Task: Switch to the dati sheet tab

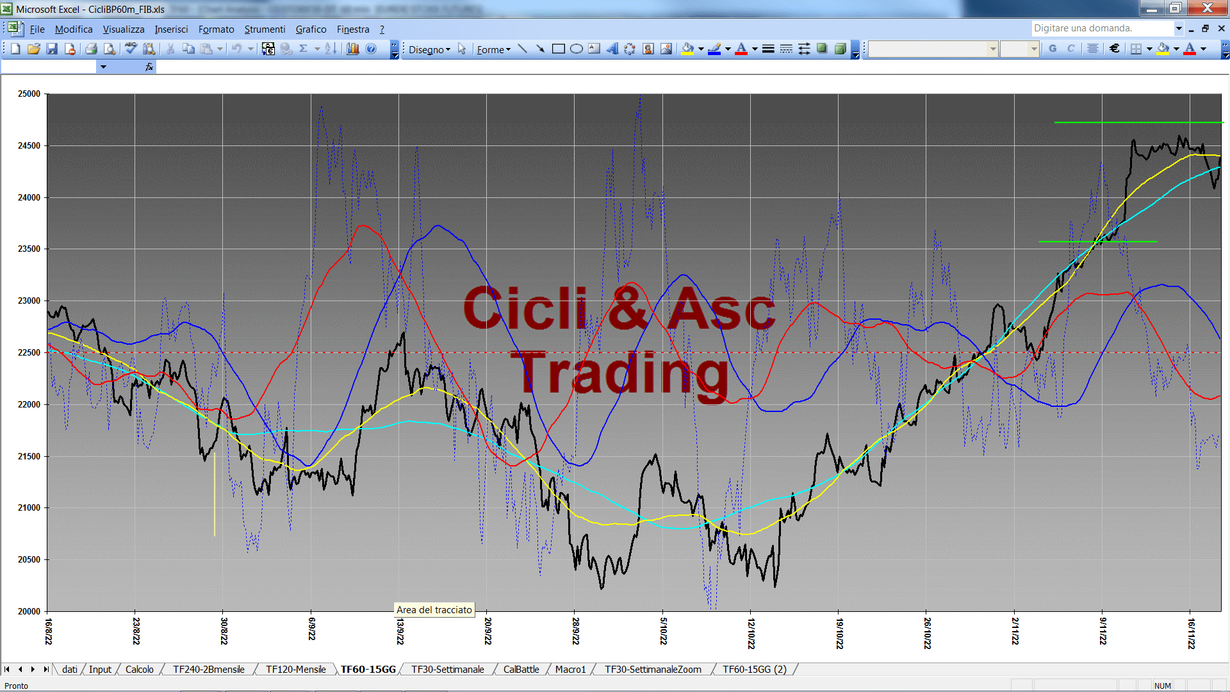Action: 70,670
